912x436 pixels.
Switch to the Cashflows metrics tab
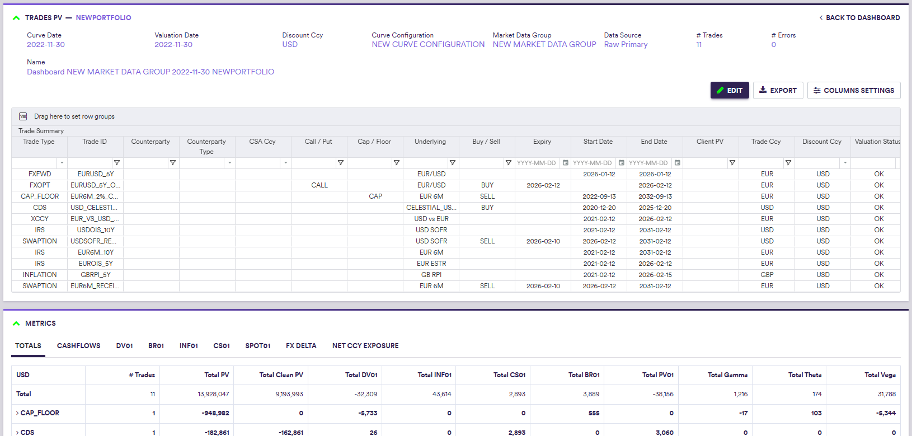[78, 346]
